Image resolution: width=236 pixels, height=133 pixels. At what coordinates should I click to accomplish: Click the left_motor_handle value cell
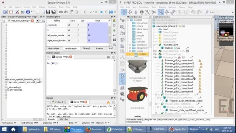pos(97,35)
